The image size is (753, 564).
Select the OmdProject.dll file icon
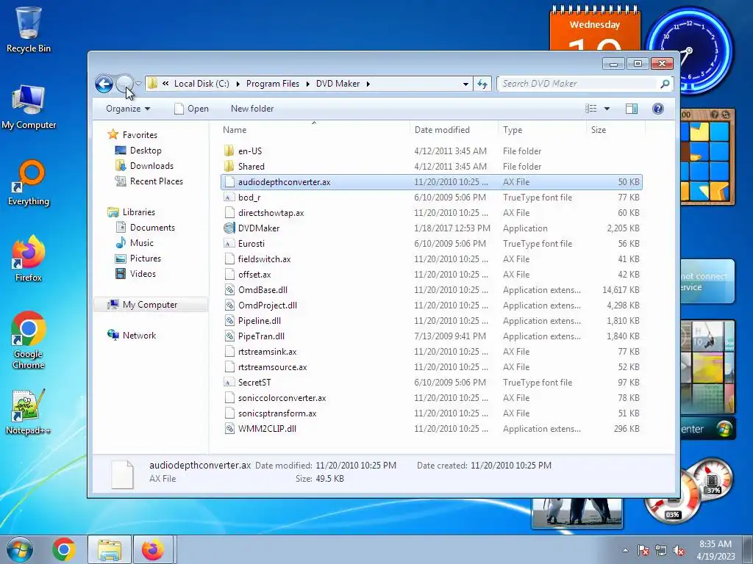[229, 305]
